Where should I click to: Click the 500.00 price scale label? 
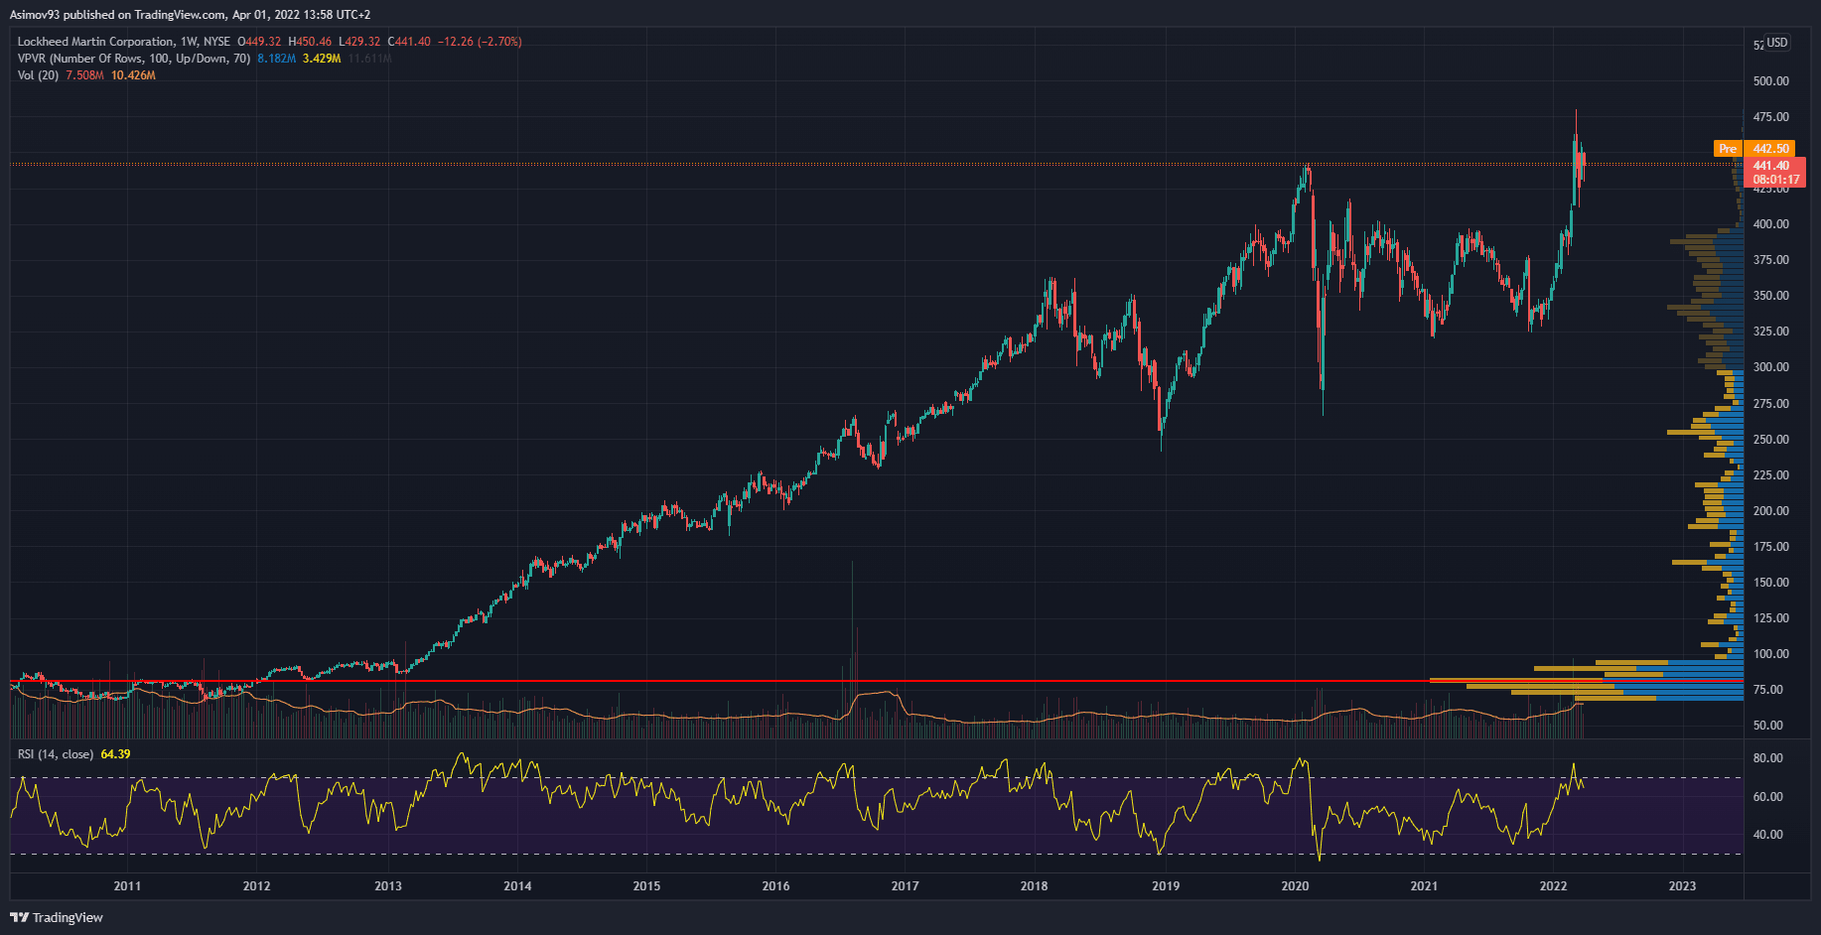coord(1770,81)
